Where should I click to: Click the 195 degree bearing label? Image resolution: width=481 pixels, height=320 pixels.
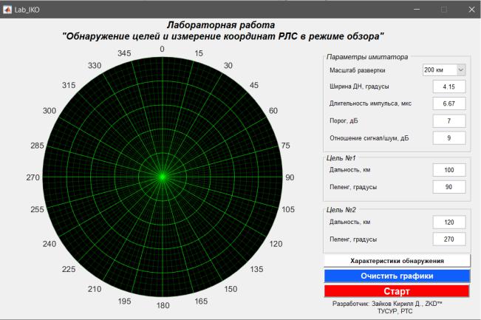click(124, 302)
